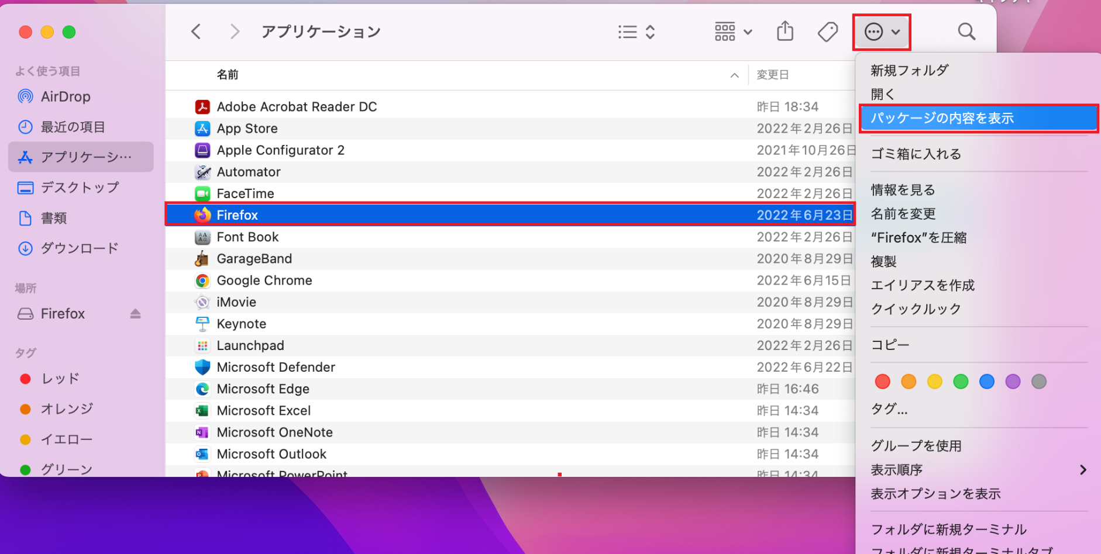The image size is (1101, 554).
Task: Select the Microsoft Defender app icon
Action: [202, 367]
